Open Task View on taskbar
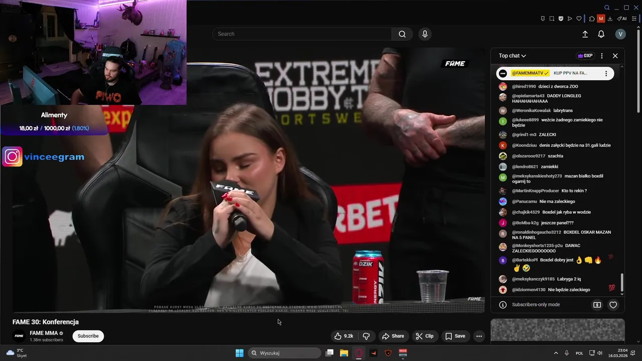642x361 pixels. (x=330, y=353)
